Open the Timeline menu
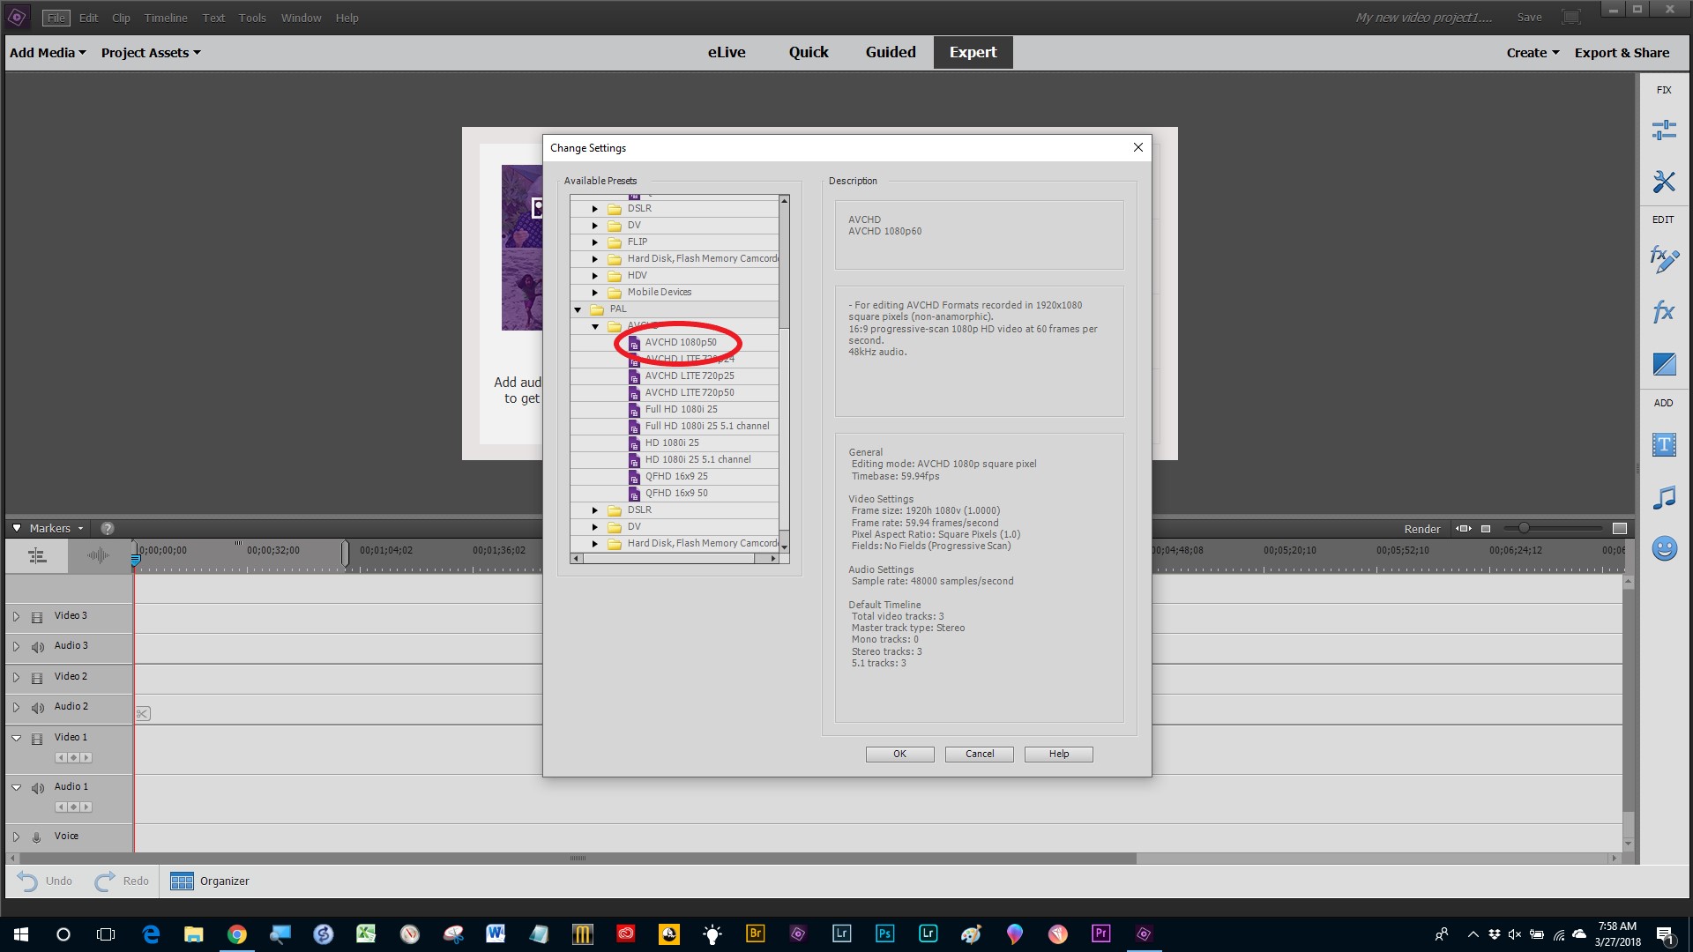Screen dimensions: 1693x952 [x=166, y=18]
